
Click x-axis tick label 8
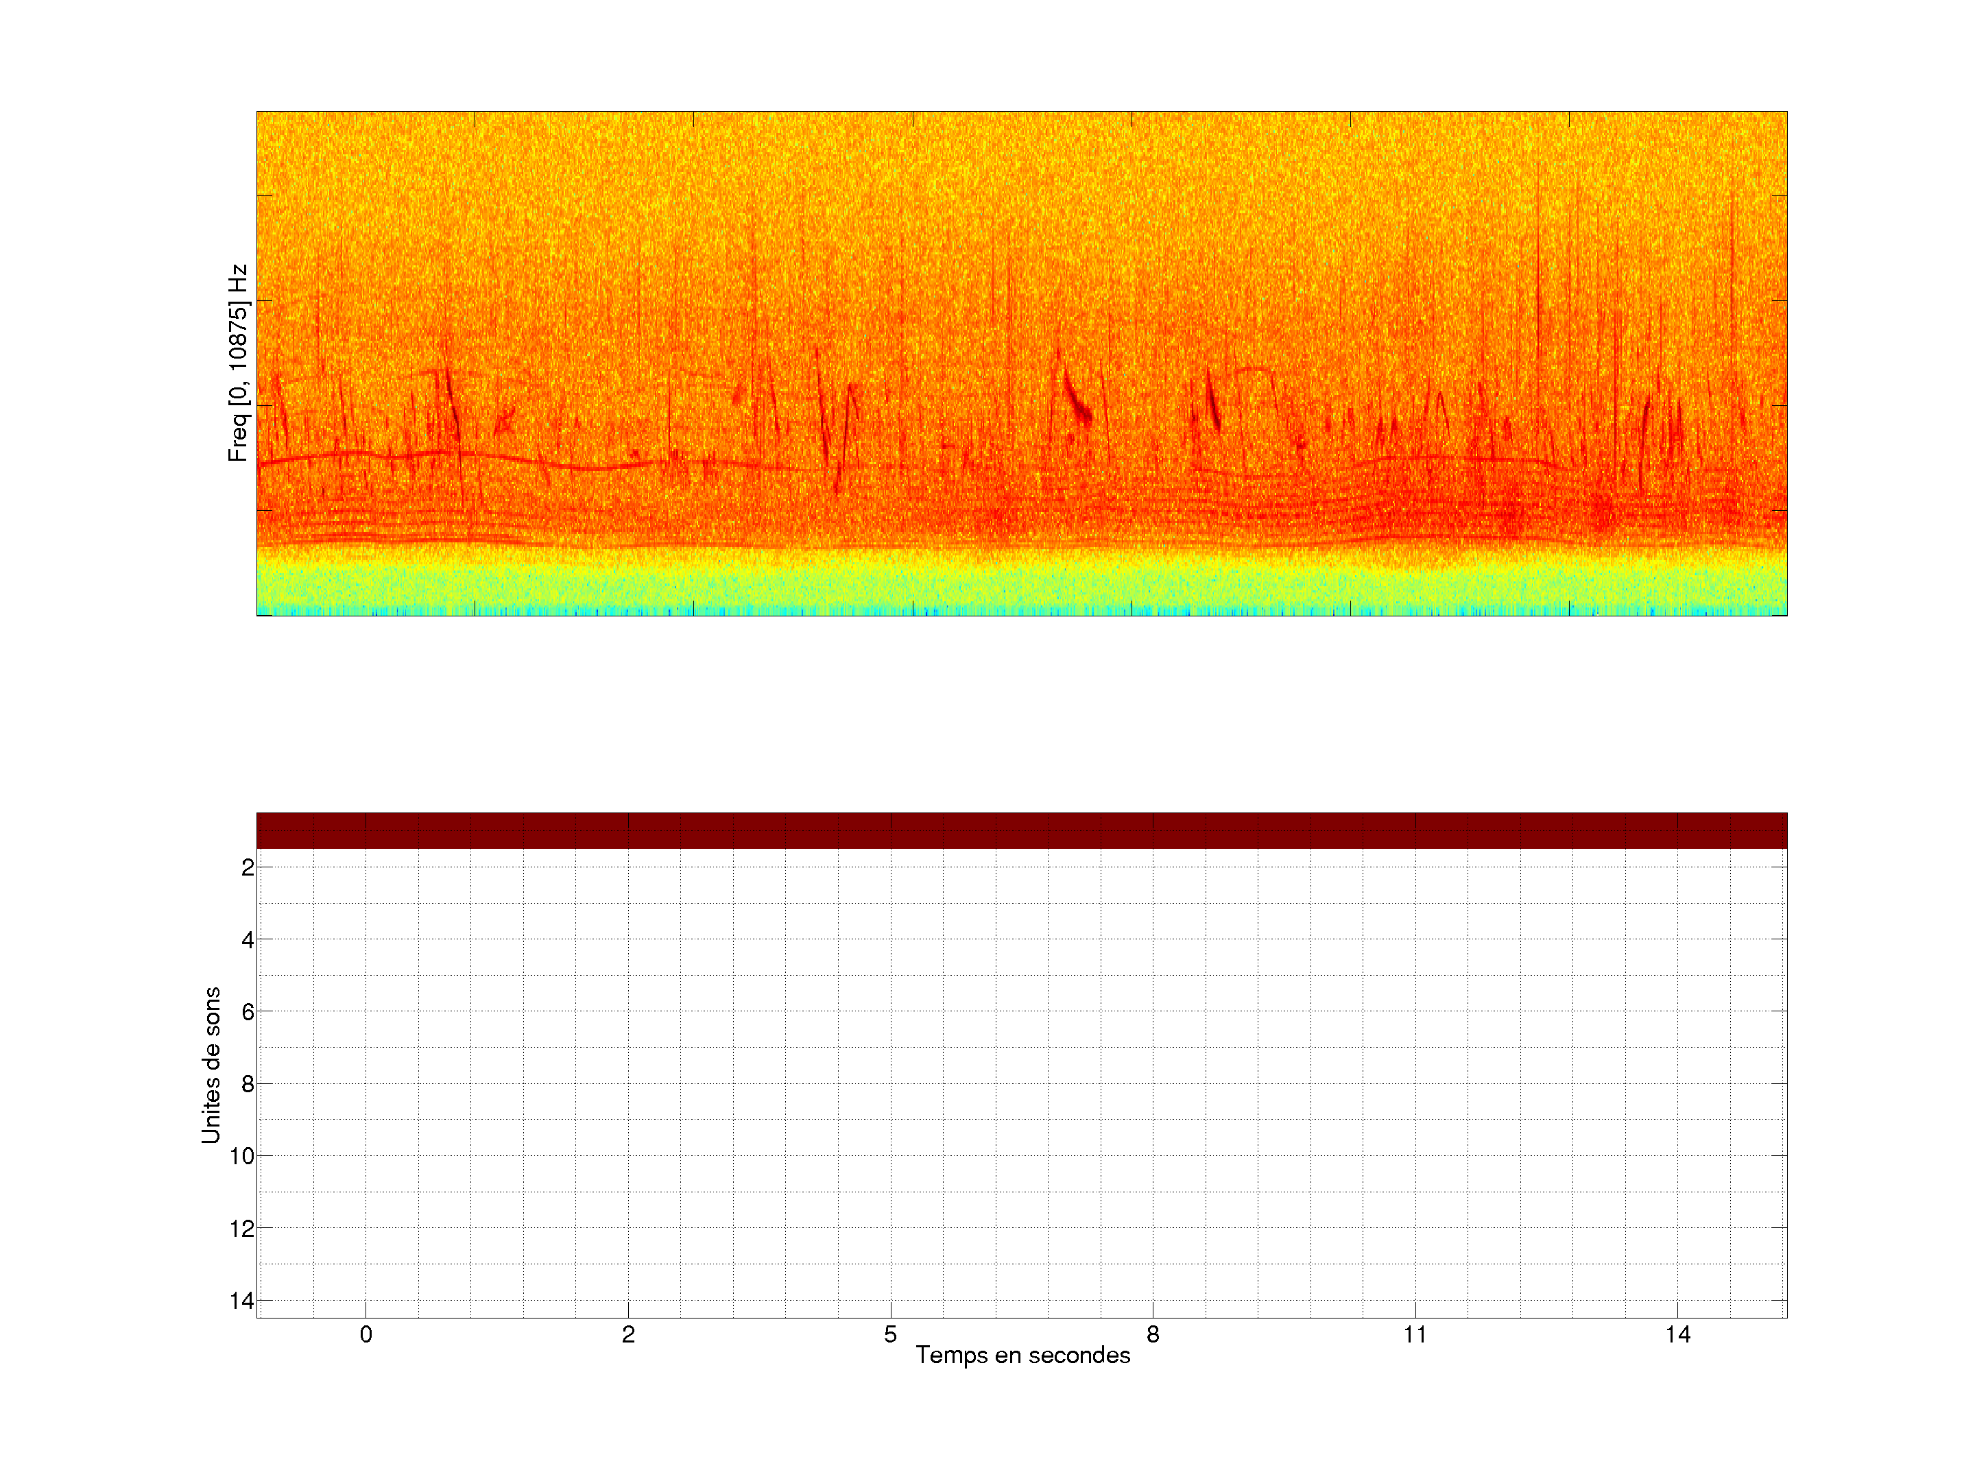tap(1153, 1334)
